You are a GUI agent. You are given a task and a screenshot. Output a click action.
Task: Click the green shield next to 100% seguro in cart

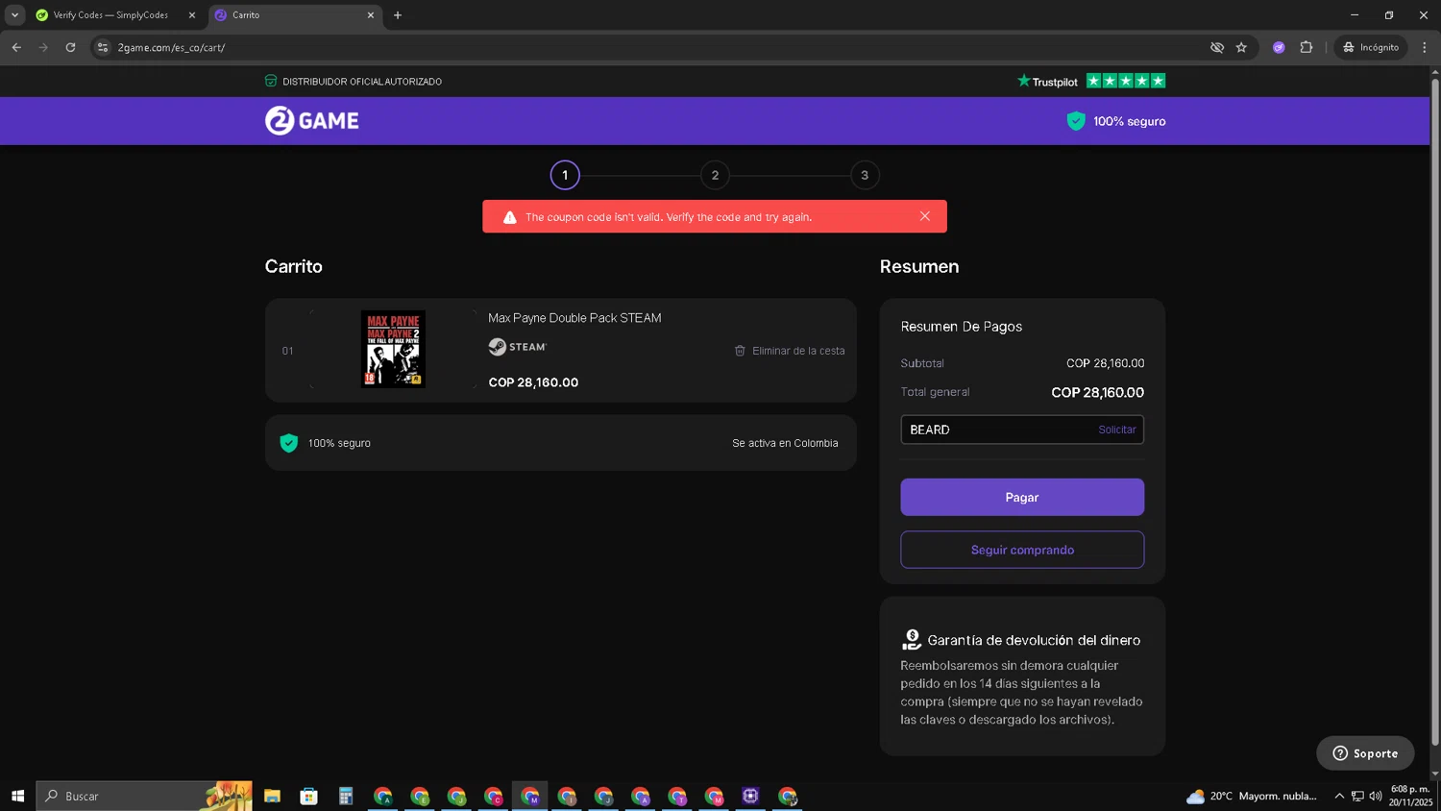(288, 443)
